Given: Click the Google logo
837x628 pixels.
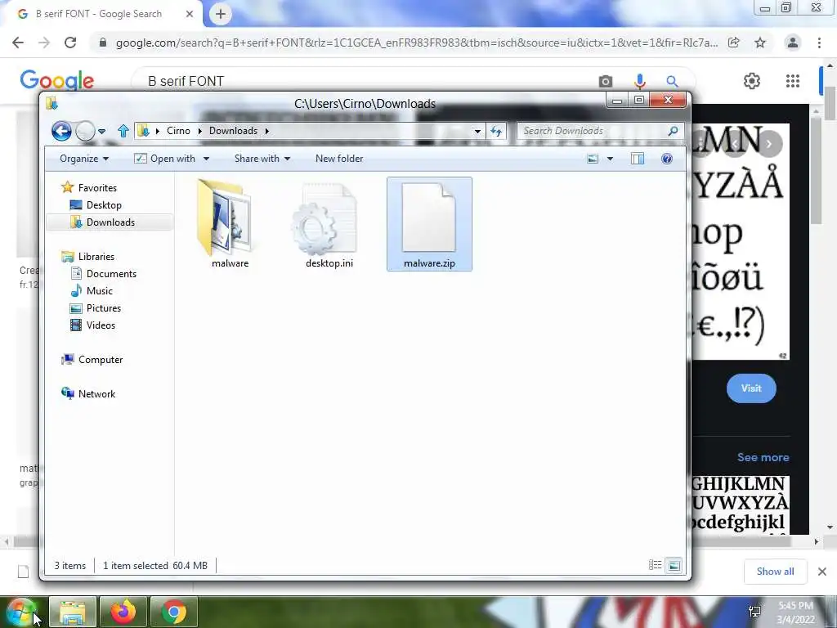Looking at the screenshot, I should [x=57, y=81].
